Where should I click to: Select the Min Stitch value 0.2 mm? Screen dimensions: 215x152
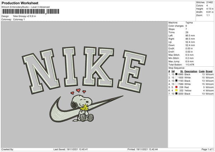190,58
